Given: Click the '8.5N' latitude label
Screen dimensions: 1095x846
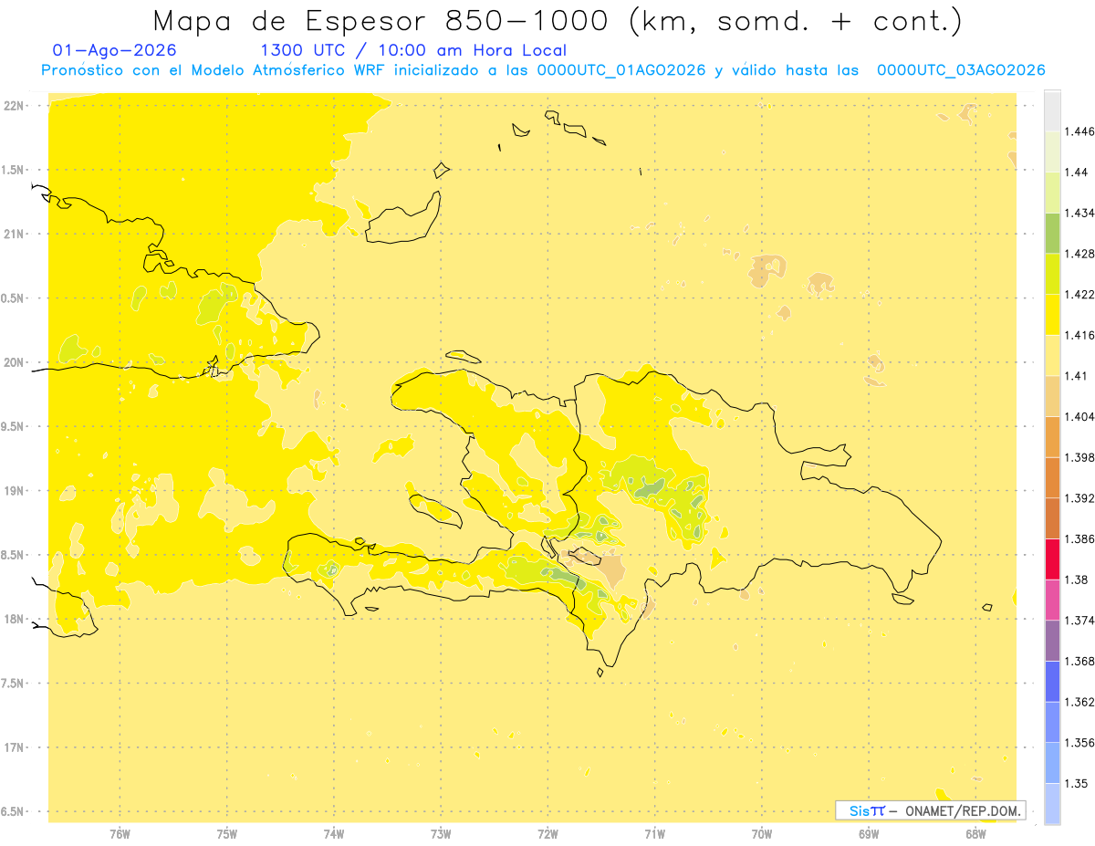Looking at the screenshot, I should pyautogui.click(x=14, y=555).
